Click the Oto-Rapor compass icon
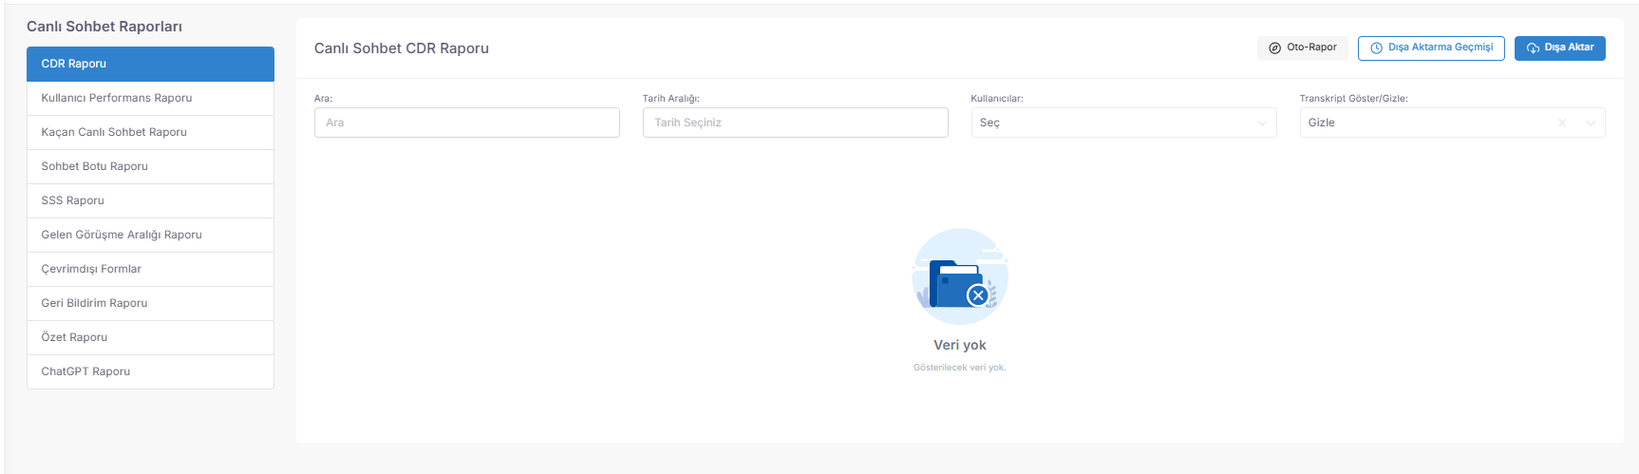This screenshot has width=1639, height=474. (1274, 47)
